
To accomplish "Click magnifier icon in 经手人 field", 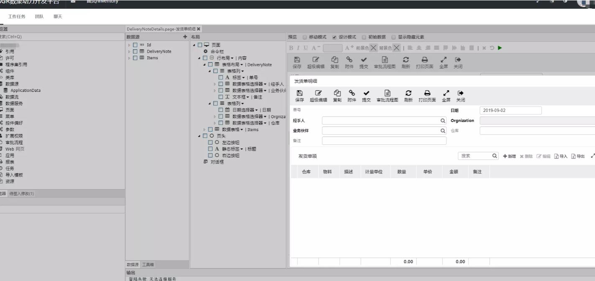I will (x=443, y=121).
